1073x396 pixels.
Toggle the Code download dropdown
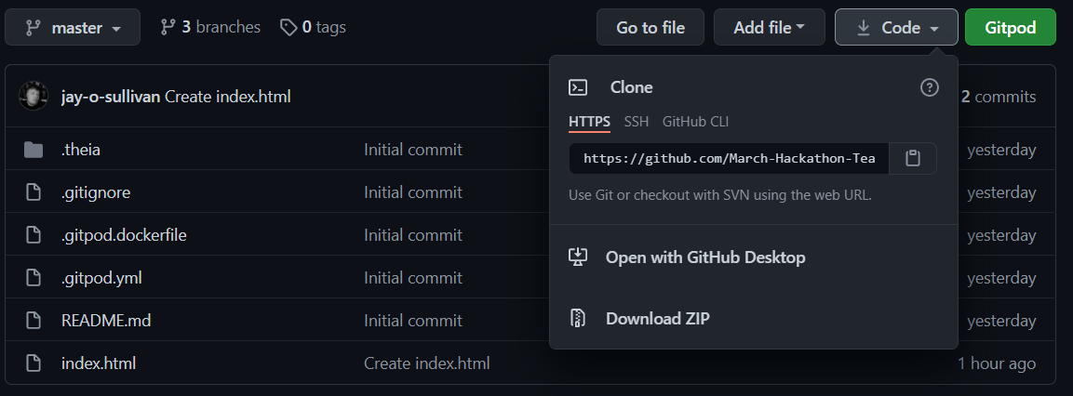896,27
